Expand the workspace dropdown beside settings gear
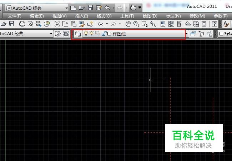 (x=51, y=34)
